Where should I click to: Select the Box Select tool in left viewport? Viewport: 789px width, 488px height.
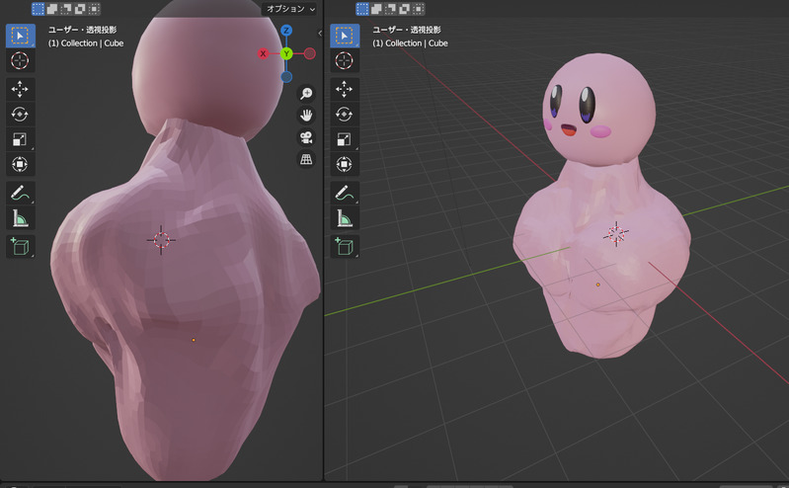pyautogui.click(x=20, y=36)
